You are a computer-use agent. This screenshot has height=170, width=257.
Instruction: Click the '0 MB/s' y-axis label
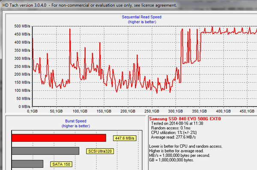coord(24,107)
